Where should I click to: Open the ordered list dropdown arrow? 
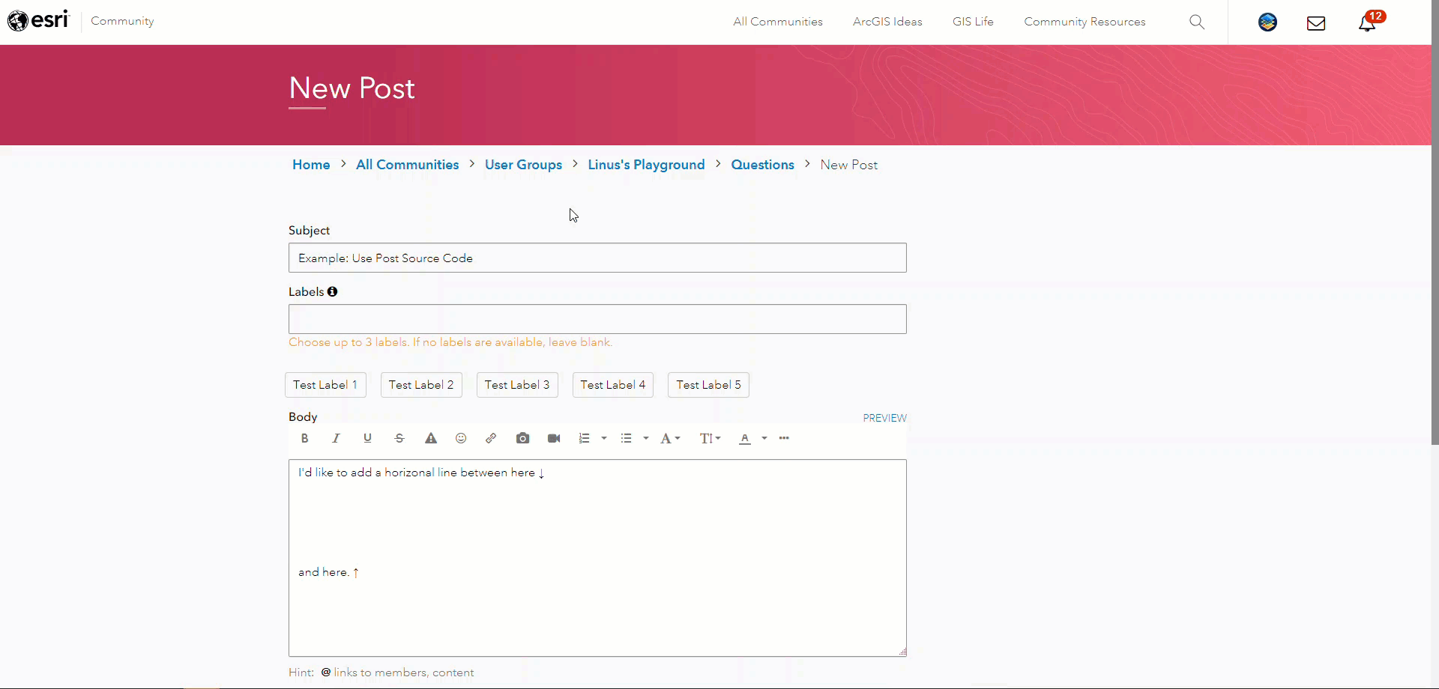click(x=603, y=439)
